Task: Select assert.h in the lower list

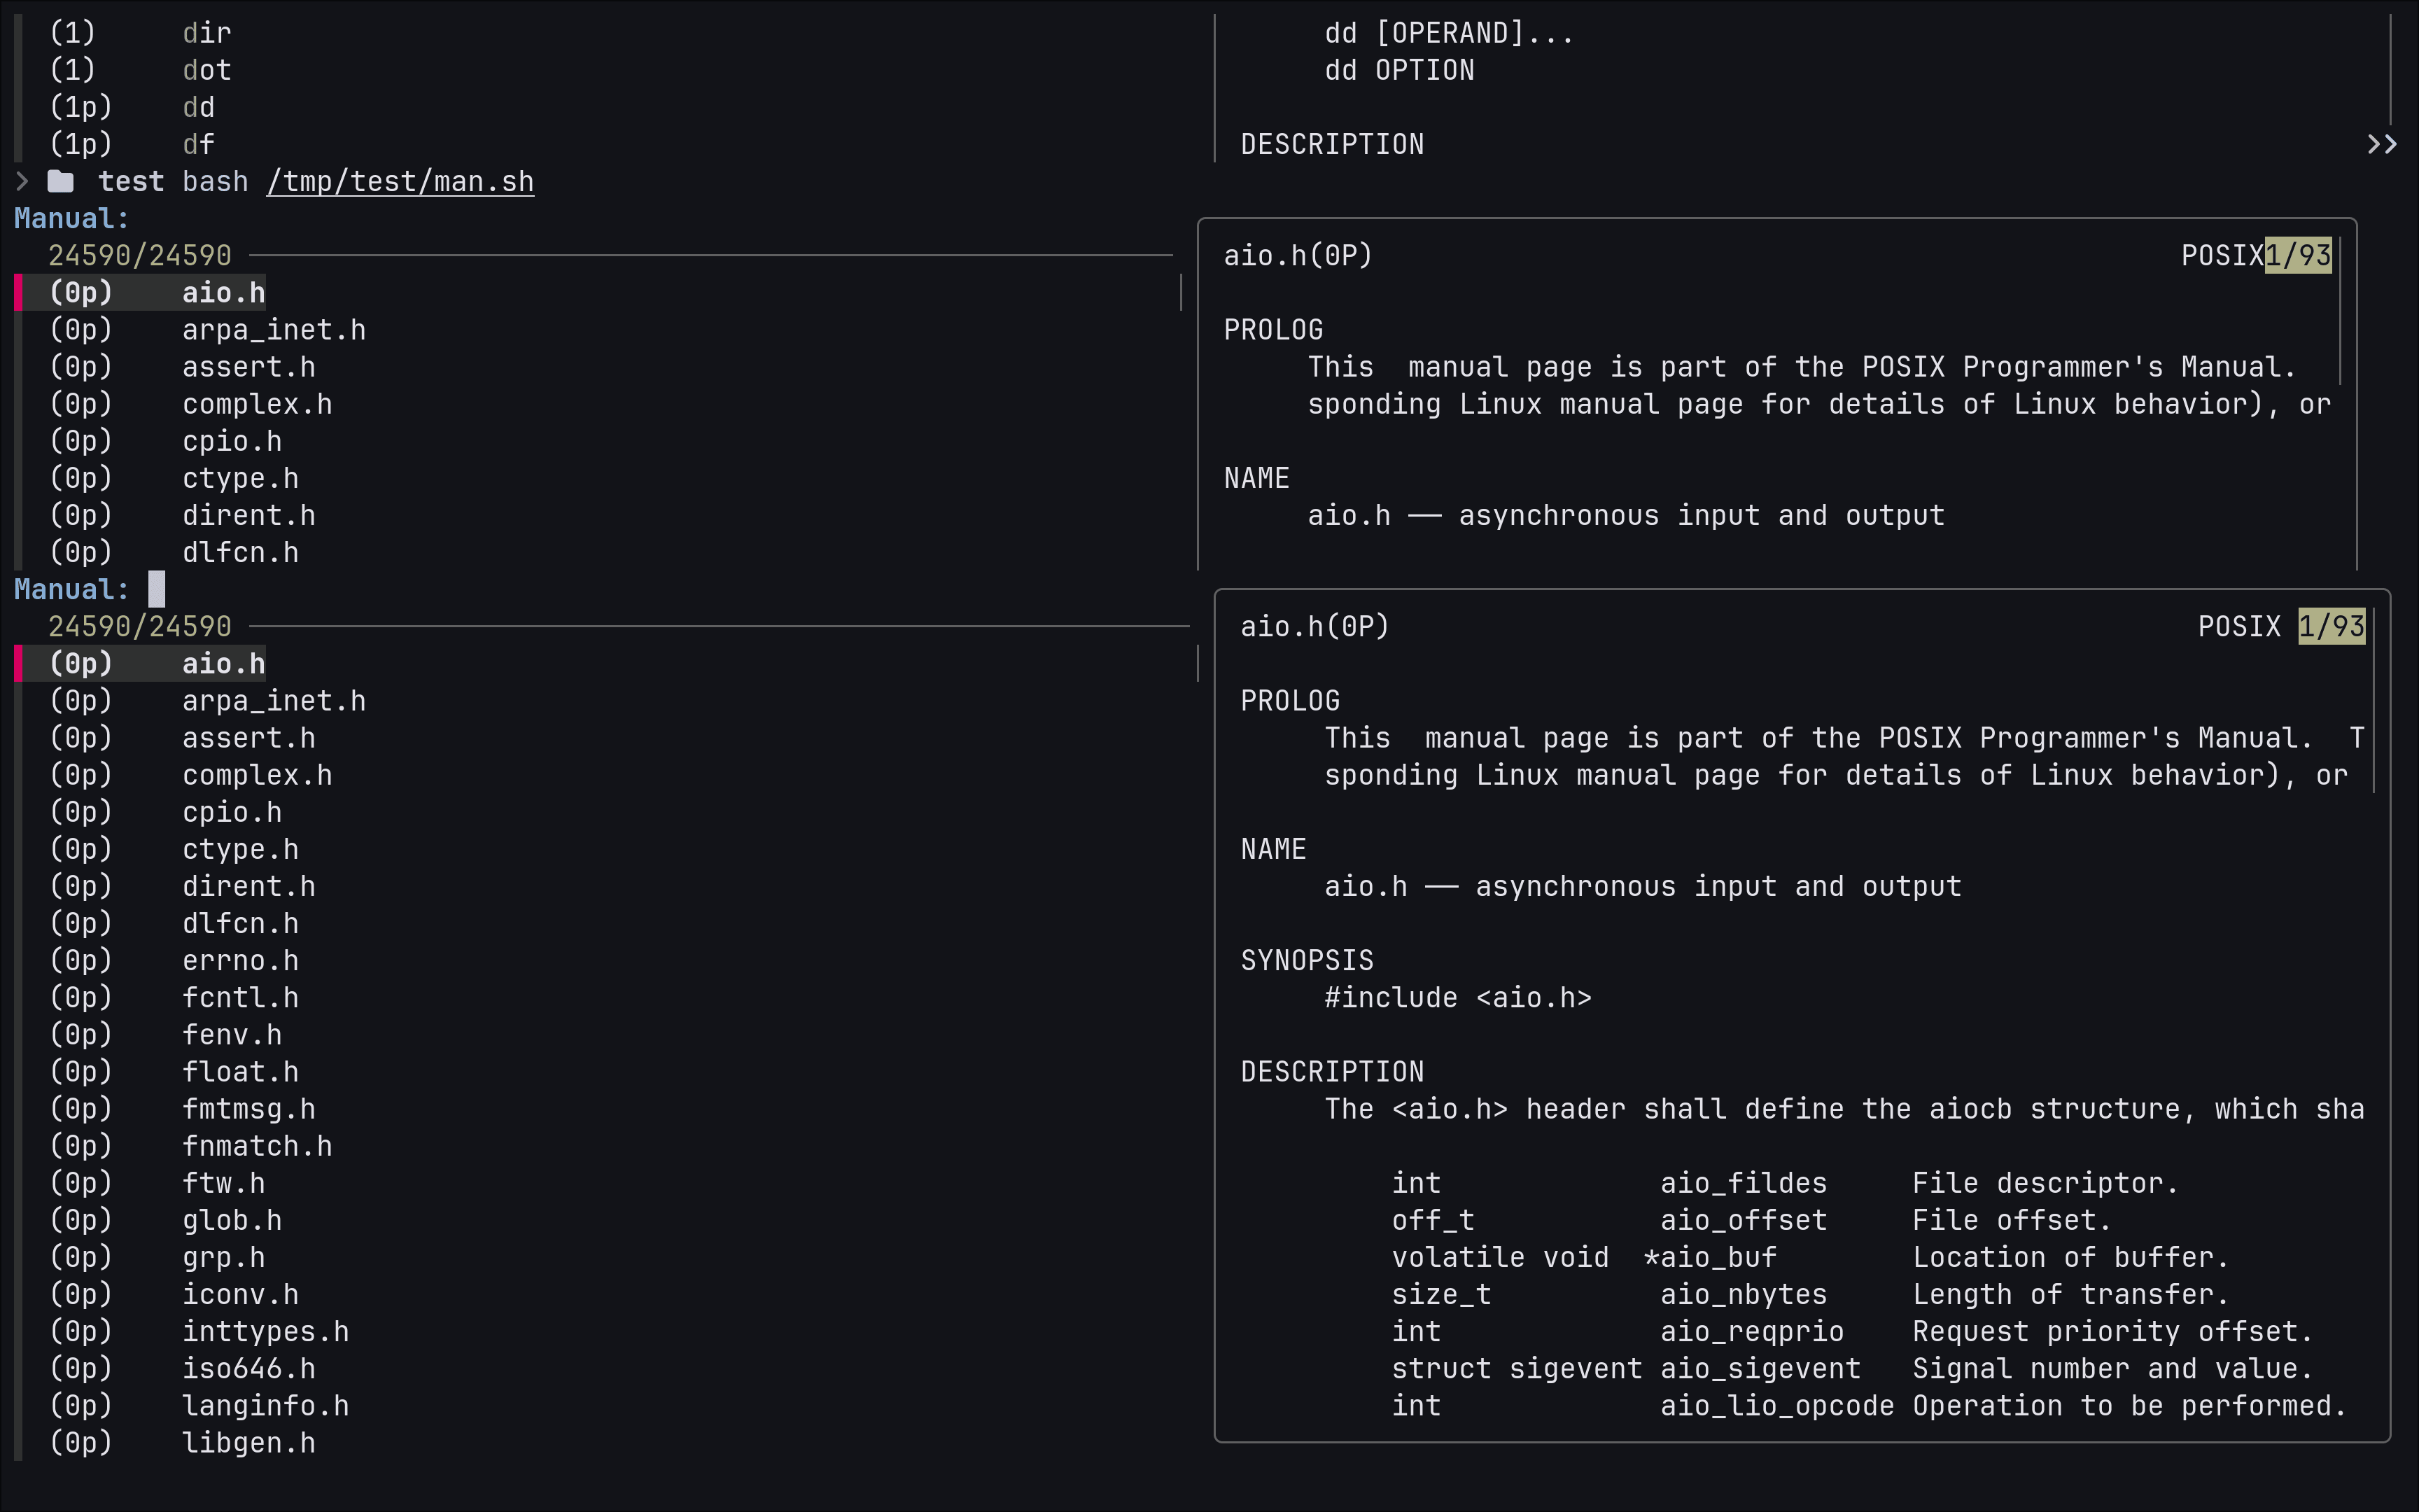Action: tap(249, 737)
